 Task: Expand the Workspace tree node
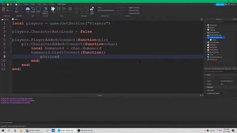[x=206, y=25]
